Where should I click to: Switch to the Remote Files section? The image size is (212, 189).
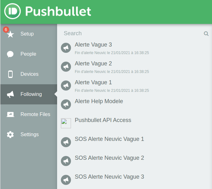[x=35, y=114]
